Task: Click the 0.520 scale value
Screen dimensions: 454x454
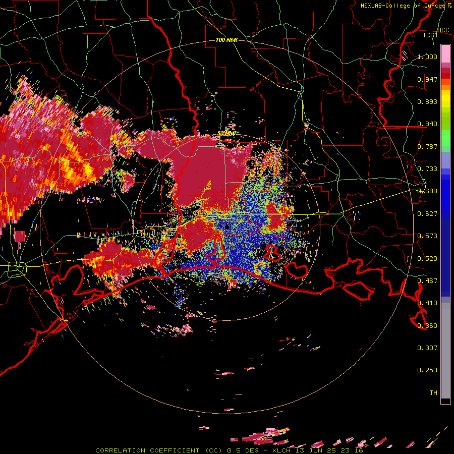Action: pos(427,259)
